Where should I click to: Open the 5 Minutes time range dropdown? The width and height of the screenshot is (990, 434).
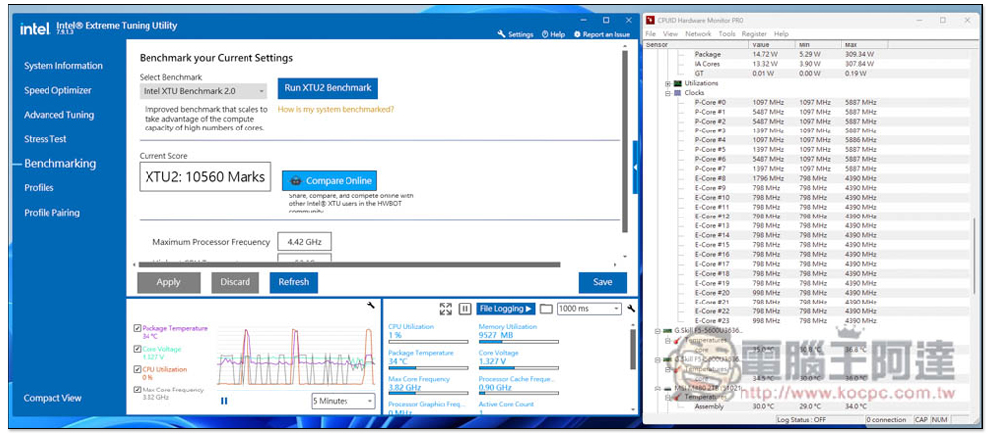click(x=343, y=401)
